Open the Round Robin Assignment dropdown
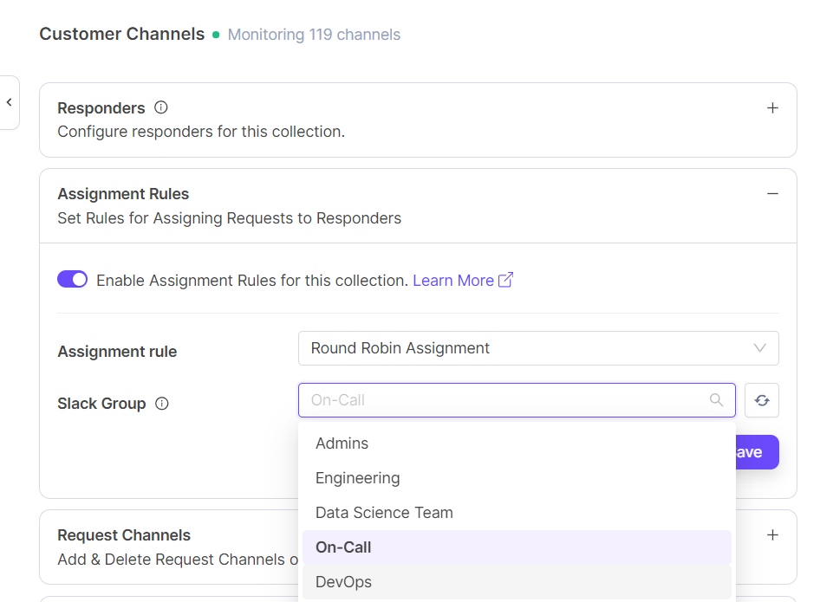This screenshot has width=833, height=602. point(538,348)
